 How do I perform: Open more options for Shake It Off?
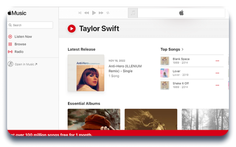[217, 85]
